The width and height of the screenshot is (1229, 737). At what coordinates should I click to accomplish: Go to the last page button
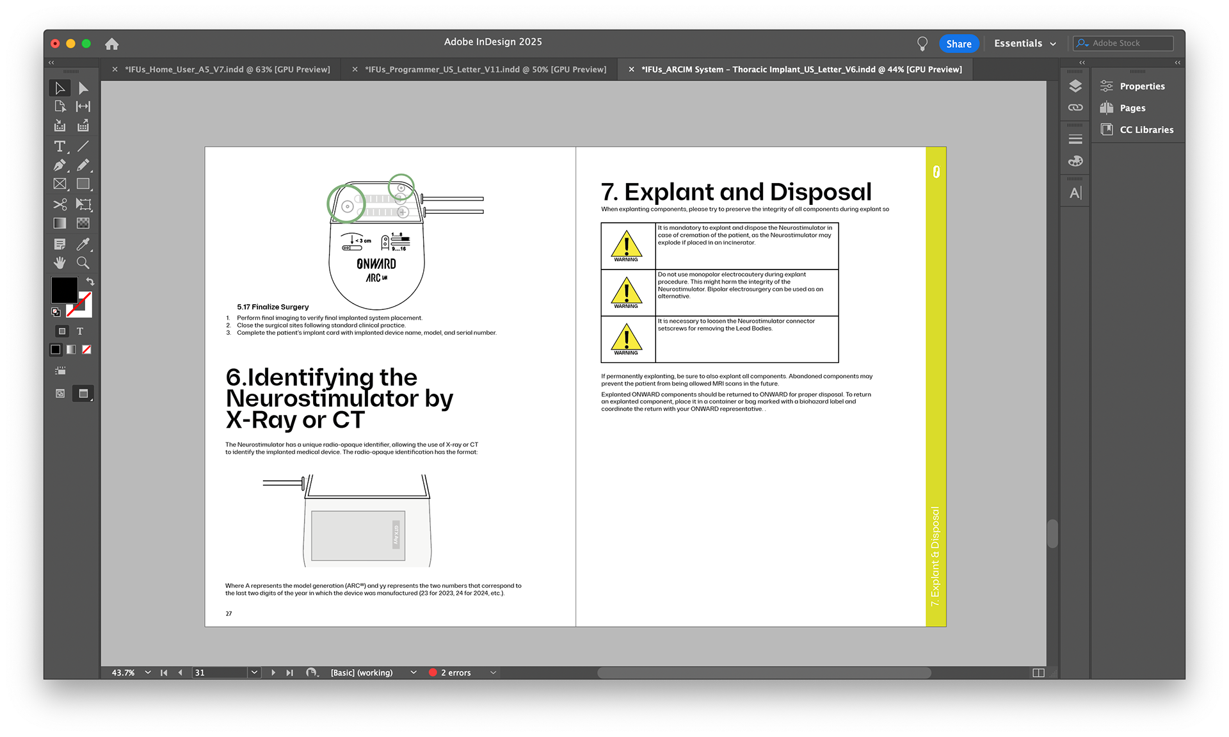pos(289,672)
